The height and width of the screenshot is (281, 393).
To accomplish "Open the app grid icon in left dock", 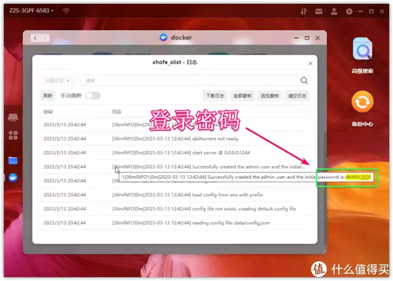I will pyautogui.click(x=13, y=135).
